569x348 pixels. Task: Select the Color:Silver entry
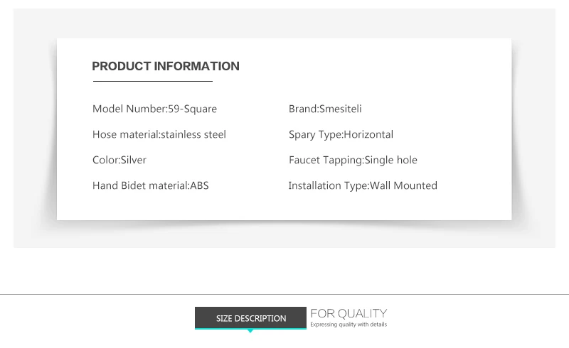[x=119, y=160]
